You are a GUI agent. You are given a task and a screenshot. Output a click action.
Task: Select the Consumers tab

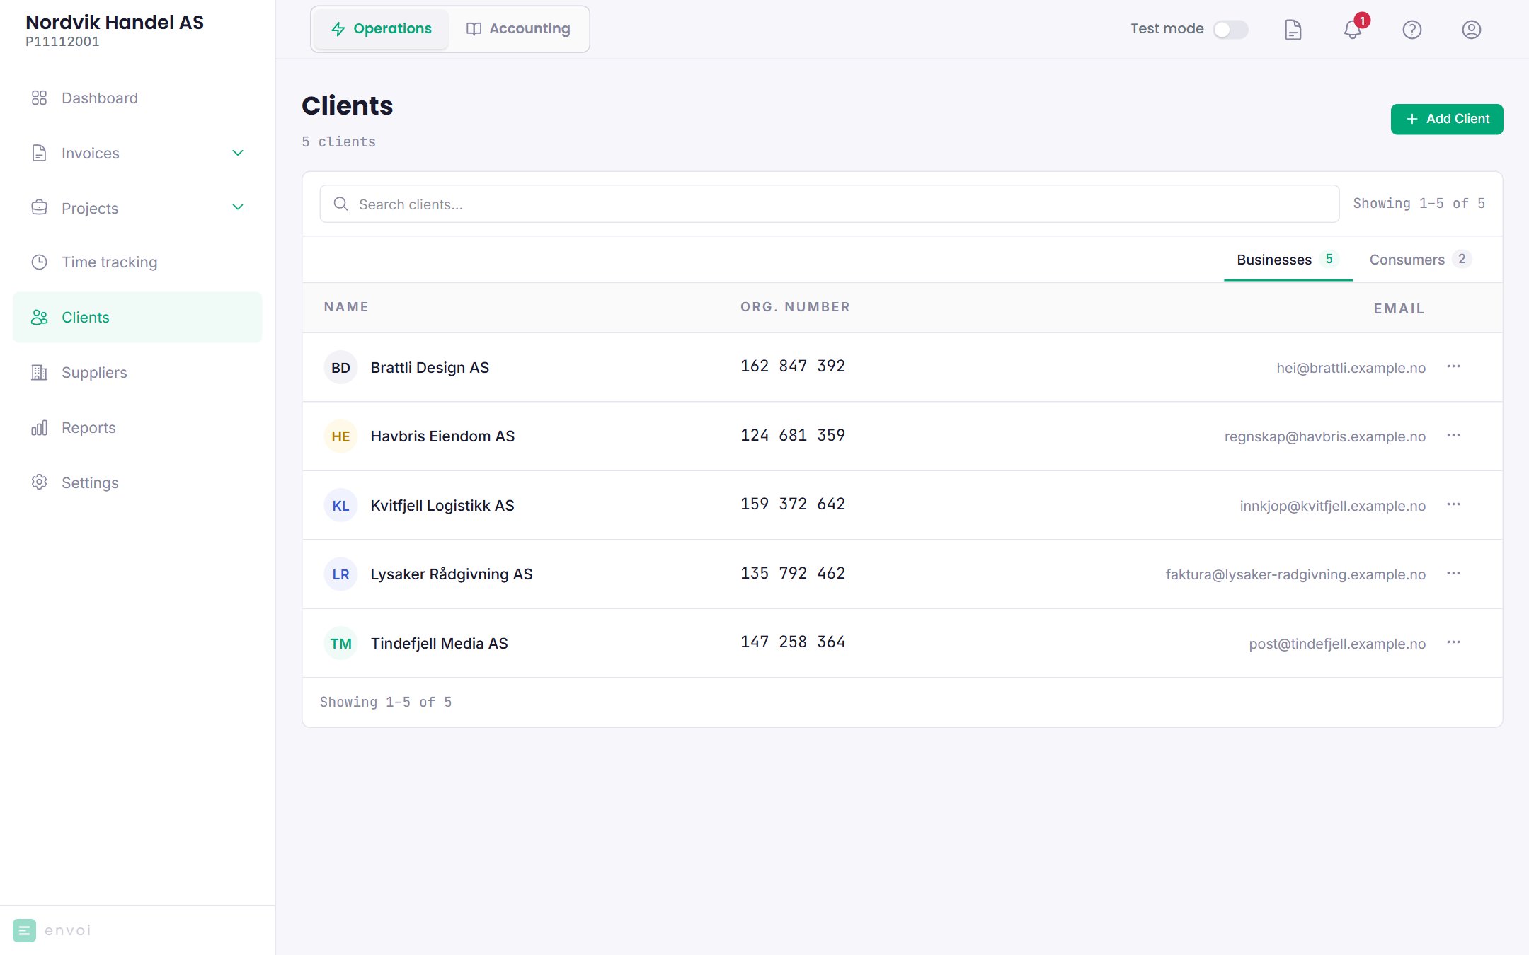click(x=1420, y=260)
